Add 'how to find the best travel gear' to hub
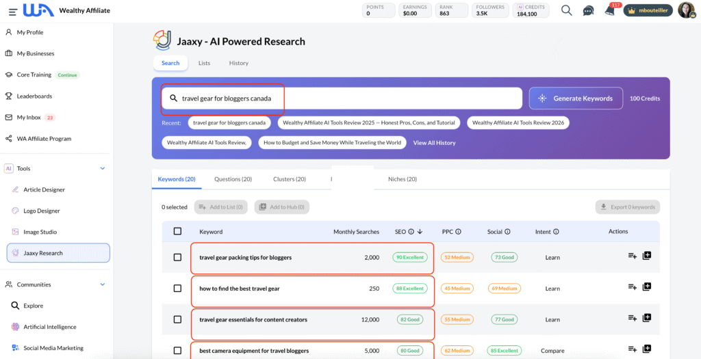This screenshot has height=359, width=701. coord(646,287)
